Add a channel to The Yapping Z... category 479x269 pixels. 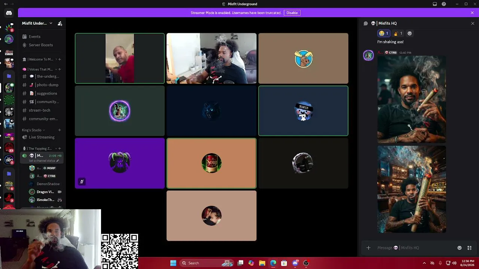[x=60, y=148]
